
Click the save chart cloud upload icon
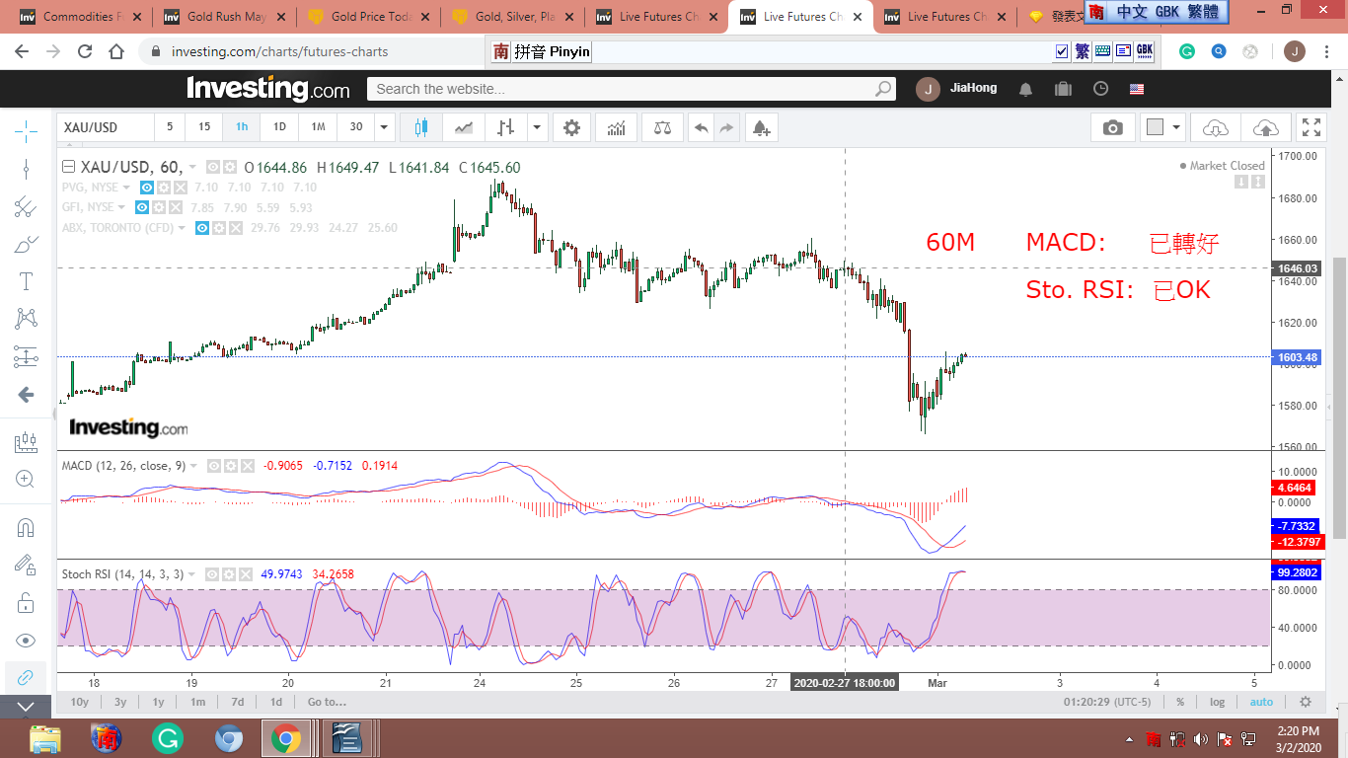pyautogui.click(x=1265, y=127)
